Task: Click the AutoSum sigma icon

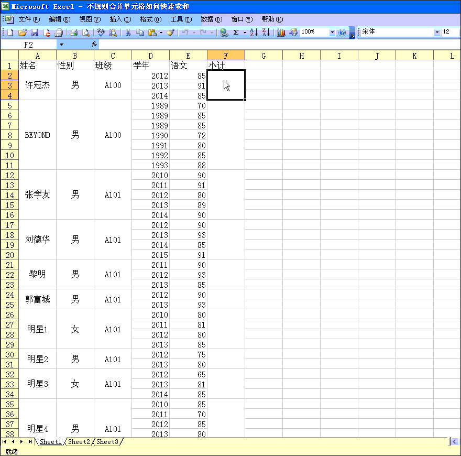Action: [236, 32]
